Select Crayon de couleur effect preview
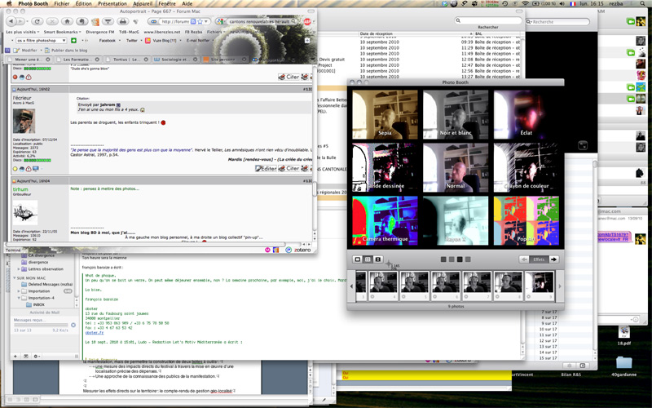 [x=526, y=167]
